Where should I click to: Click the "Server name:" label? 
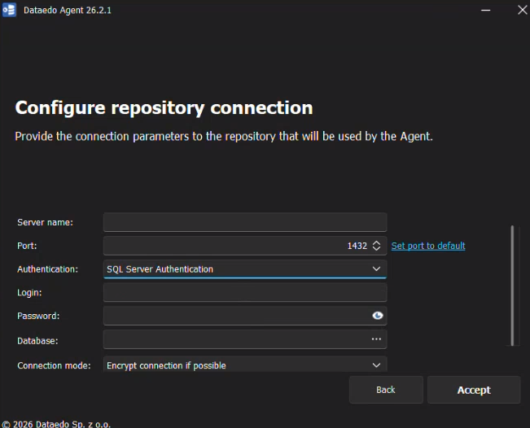click(45, 222)
